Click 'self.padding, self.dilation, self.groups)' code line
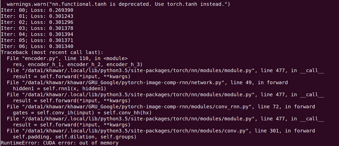 (x=75, y=137)
